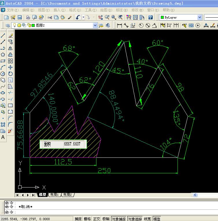Click the Match Properties brush icon

coord(70,17)
